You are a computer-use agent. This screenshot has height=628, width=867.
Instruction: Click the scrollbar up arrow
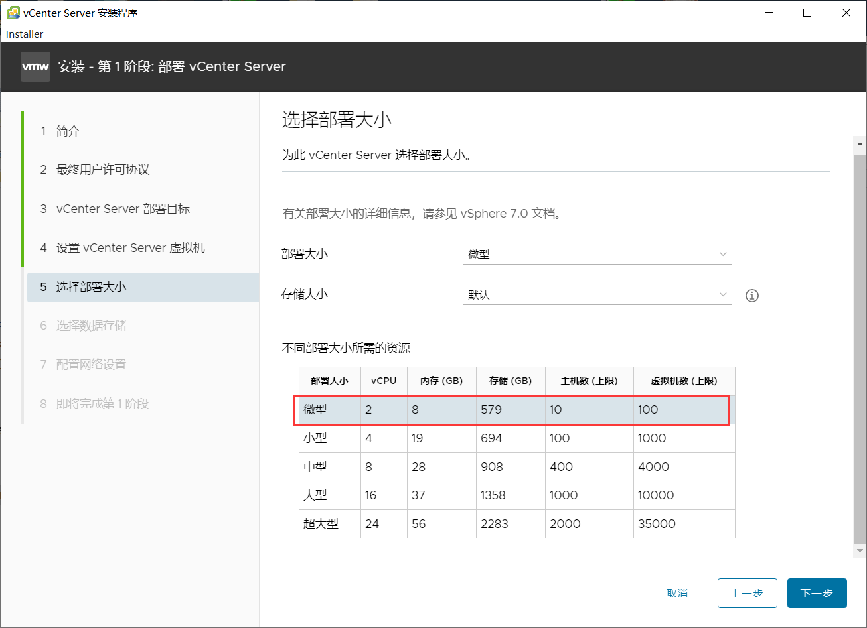click(860, 143)
